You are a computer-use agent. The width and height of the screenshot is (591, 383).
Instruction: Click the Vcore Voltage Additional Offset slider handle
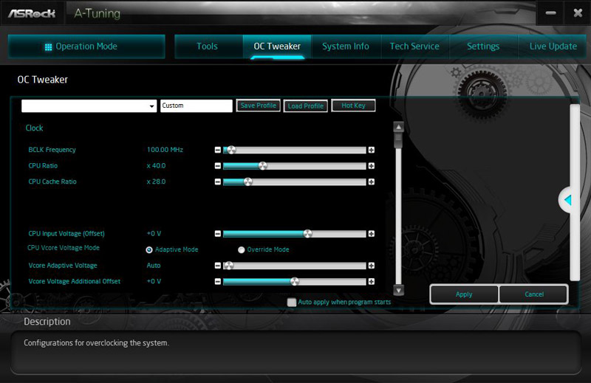point(295,281)
